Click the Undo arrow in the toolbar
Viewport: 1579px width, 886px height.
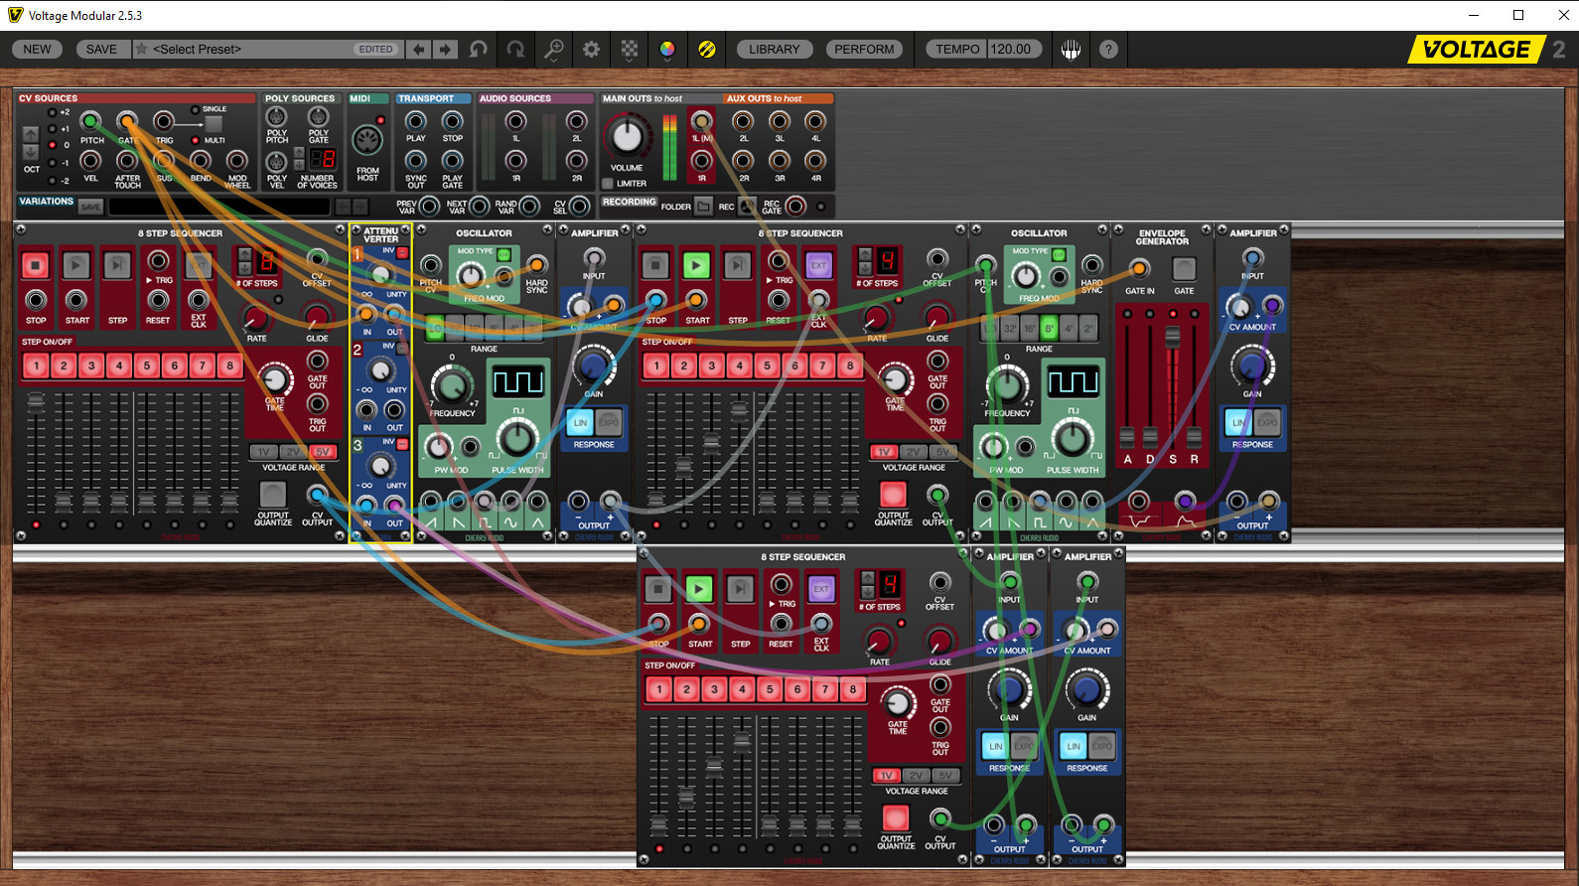click(x=479, y=49)
